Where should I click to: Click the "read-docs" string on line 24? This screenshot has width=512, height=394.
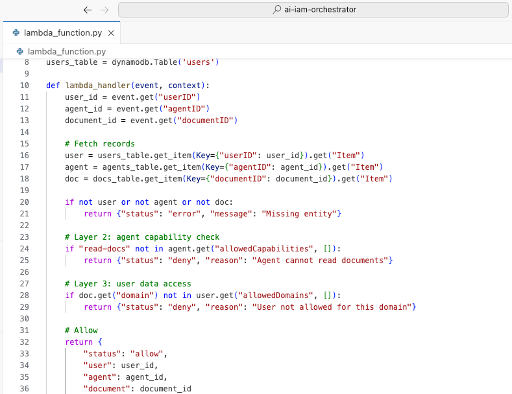[x=104, y=249]
